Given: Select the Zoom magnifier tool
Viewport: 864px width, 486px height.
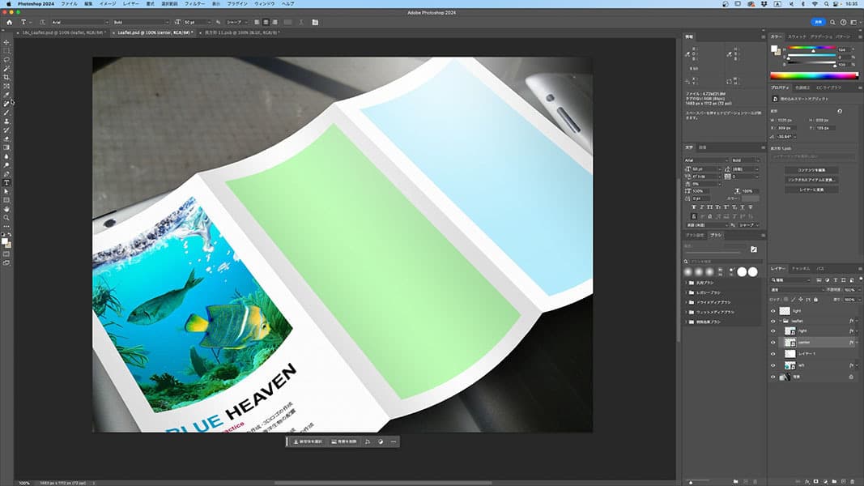Looking at the screenshot, I should point(6,218).
